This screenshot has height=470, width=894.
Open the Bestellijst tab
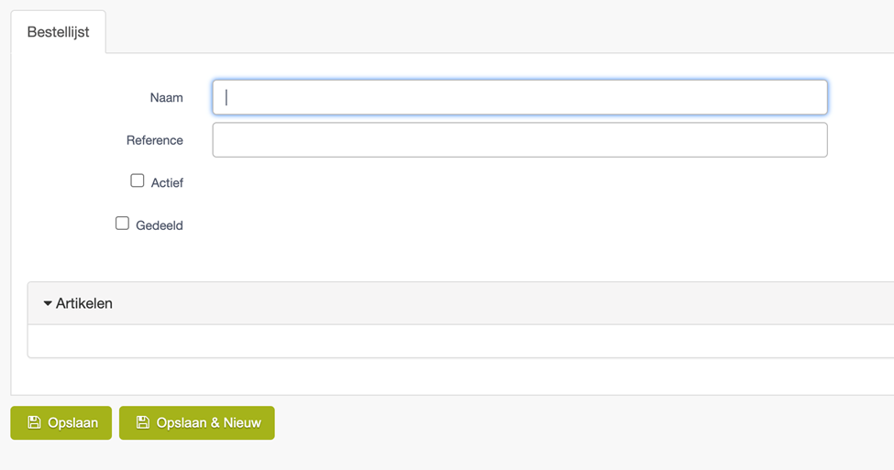pos(58,32)
